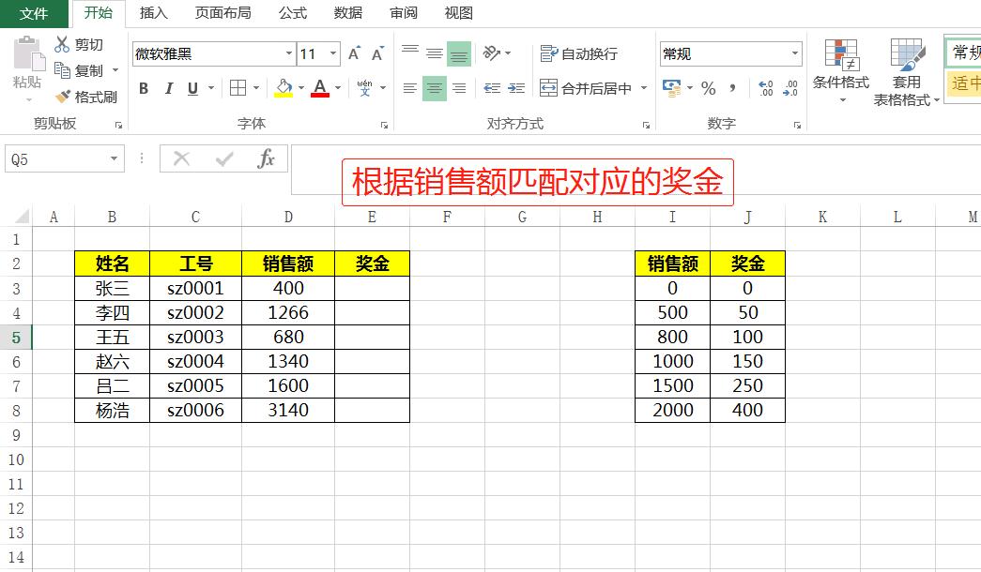Viewport: 981px width, 572px height.
Task: Expand the Copy (复制) dropdown arrow
Action: (x=115, y=70)
